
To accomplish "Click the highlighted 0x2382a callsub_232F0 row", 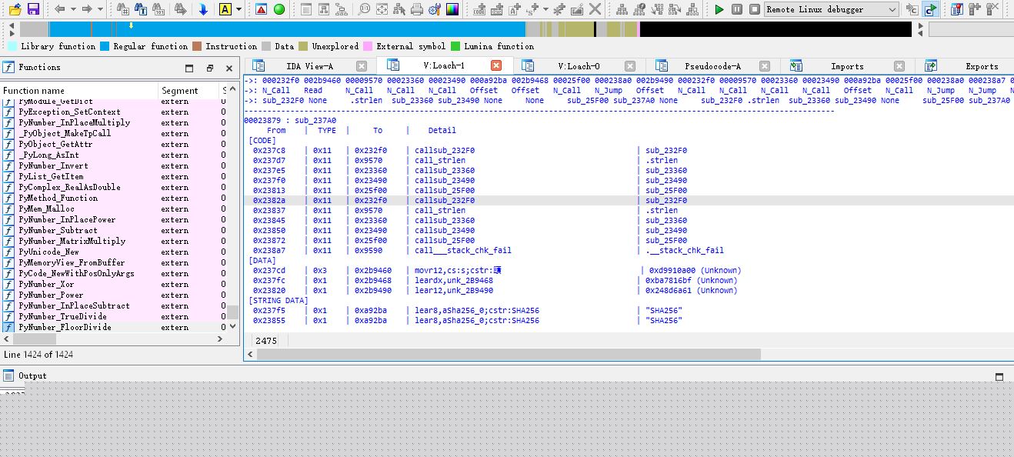I will tap(629, 200).
